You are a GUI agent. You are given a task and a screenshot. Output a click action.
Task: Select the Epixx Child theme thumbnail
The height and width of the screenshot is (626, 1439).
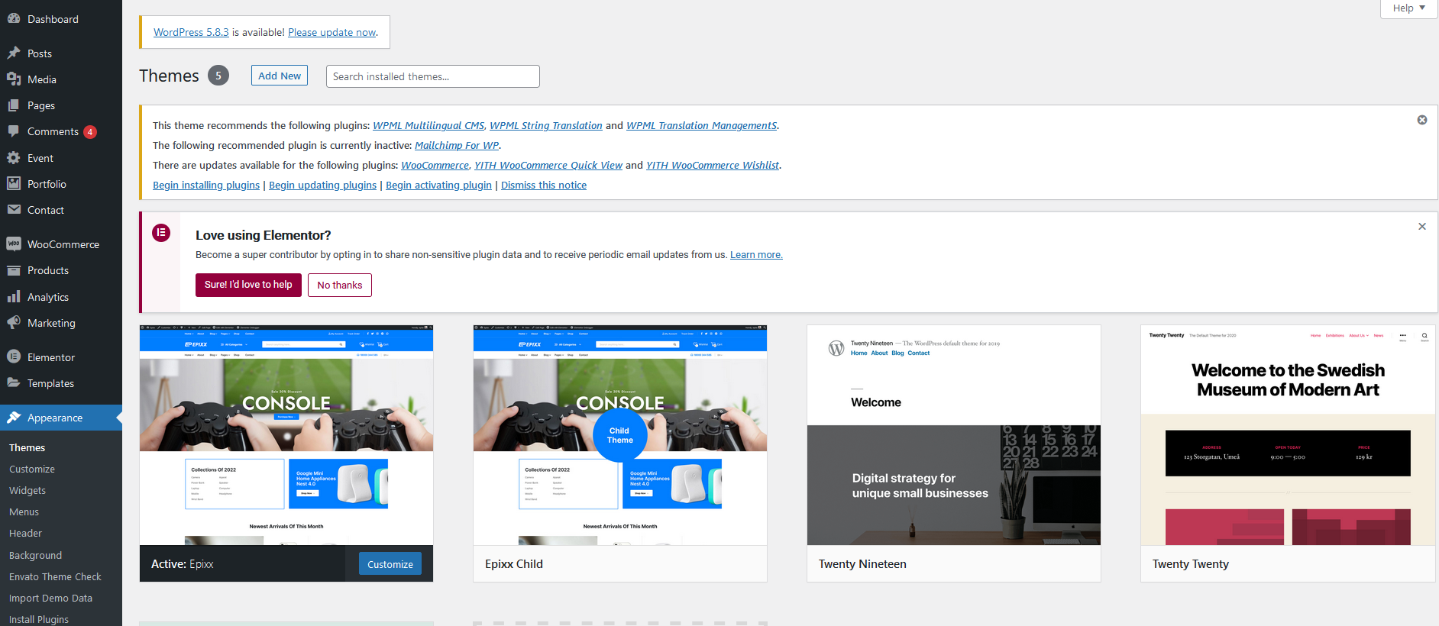pos(620,435)
